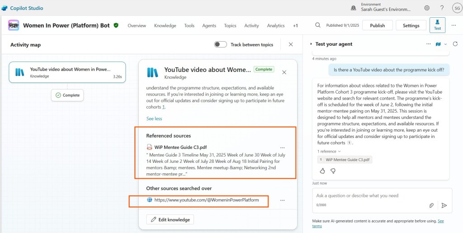Open the Knowledge tab
This screenshot has width=463, height=233.
click(x=165, y=26)
